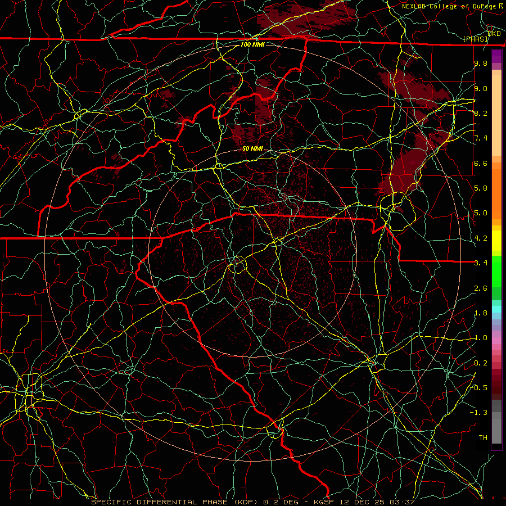
Task: Click the 9.8 value on the color scale
Action: [481, 63]
